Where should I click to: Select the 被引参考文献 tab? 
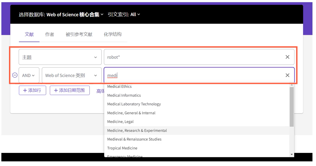[x=79, y=34]
